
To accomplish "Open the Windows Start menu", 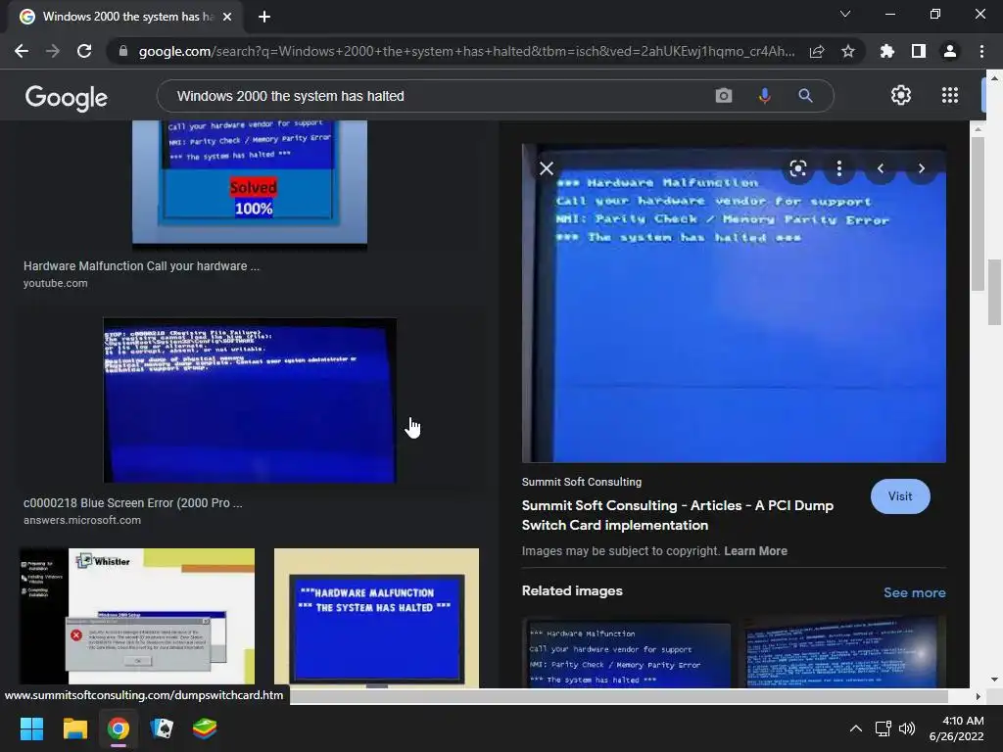I will 31,728.
